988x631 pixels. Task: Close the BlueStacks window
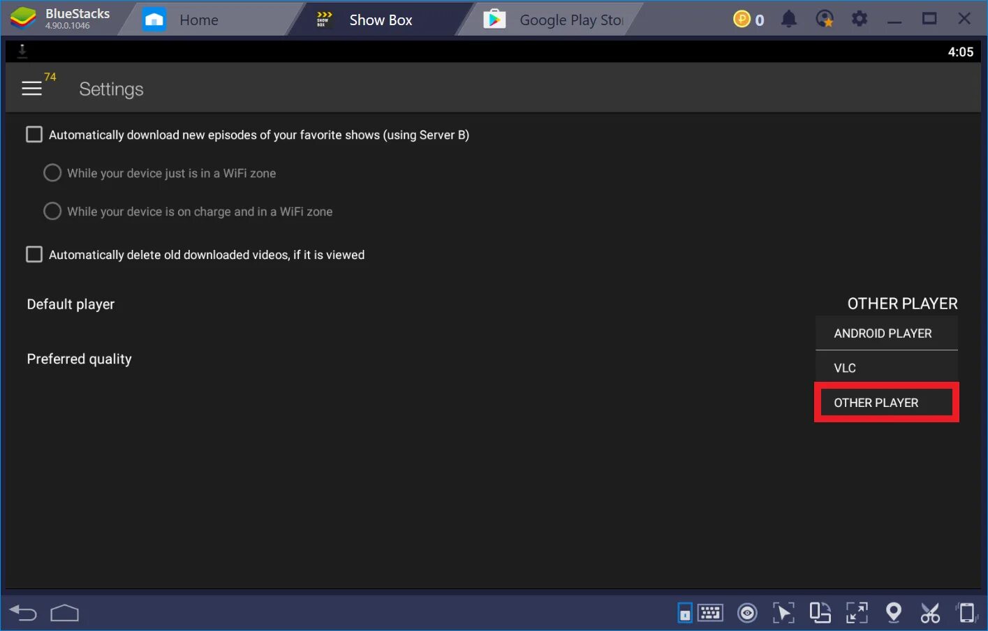tap(964, 19)
